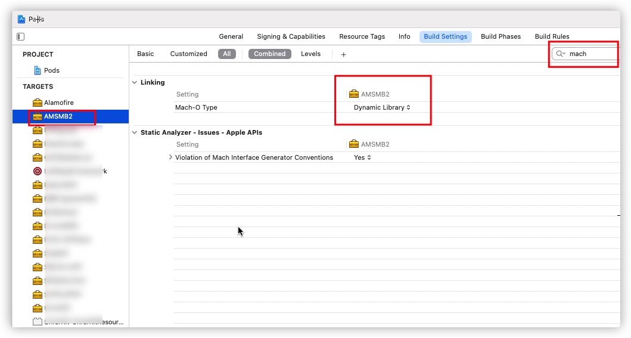Click the Alamofire target toolbox icon
This screenshot has height=338, width=631.
[x=38, y=103]
